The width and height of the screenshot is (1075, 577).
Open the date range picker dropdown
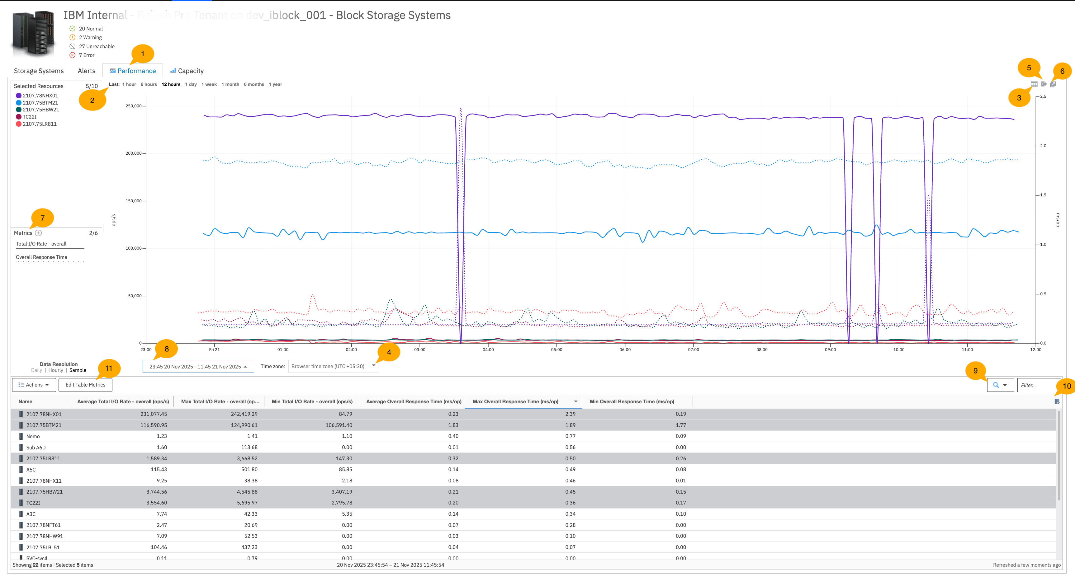[198, 367]
